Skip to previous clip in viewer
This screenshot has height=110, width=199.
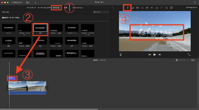[150, 54]
